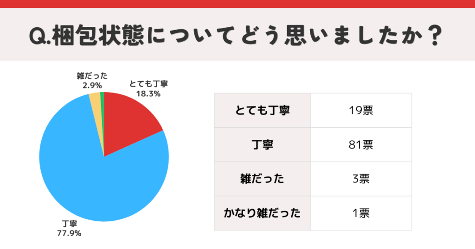Image resolution: width=475 pixels, height=249 pixels.
Task: Click the 19票 table cell
Action: pos(360,111)
